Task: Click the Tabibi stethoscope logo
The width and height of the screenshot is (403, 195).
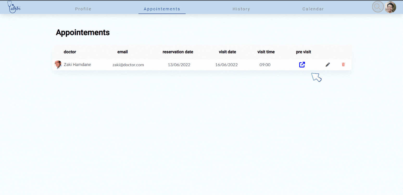Action: (14, 7)
